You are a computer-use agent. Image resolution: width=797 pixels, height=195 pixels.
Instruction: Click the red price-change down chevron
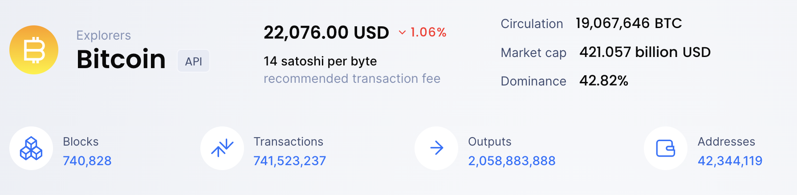tap(402, 32)
